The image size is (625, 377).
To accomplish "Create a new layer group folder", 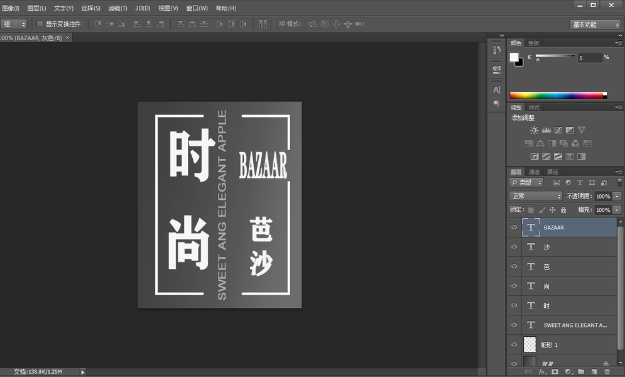I will 581,371.
